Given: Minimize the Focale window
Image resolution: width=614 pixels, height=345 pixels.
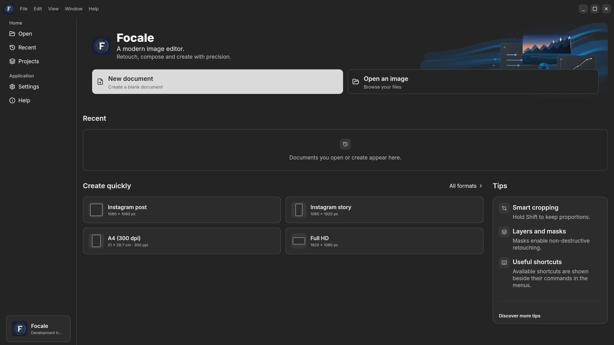Looking at the screenshot, I should 583,9.
